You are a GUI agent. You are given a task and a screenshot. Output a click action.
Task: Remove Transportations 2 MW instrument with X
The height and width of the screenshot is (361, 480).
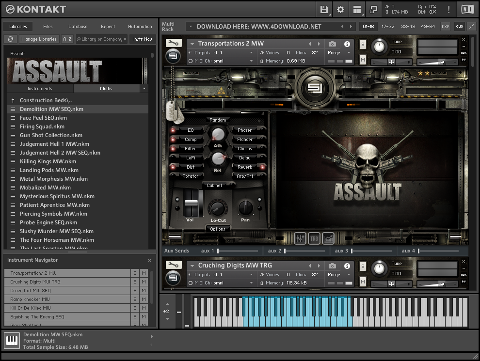[464, 40]
